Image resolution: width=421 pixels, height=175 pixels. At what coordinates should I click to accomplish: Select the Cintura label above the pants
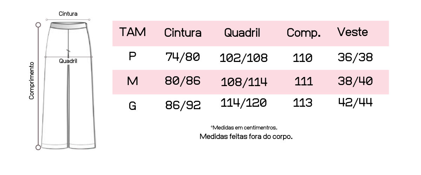68,14
